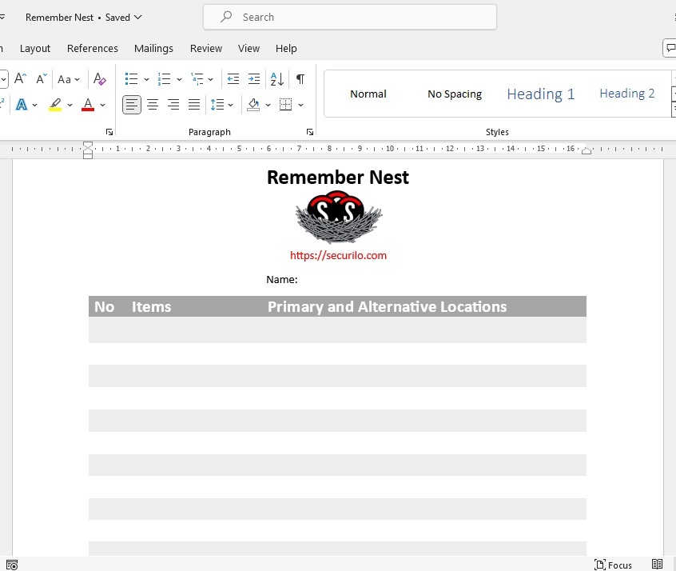Click the Clear All Formatting icon
Screen dimensions: 676x571
pos(100,79)
